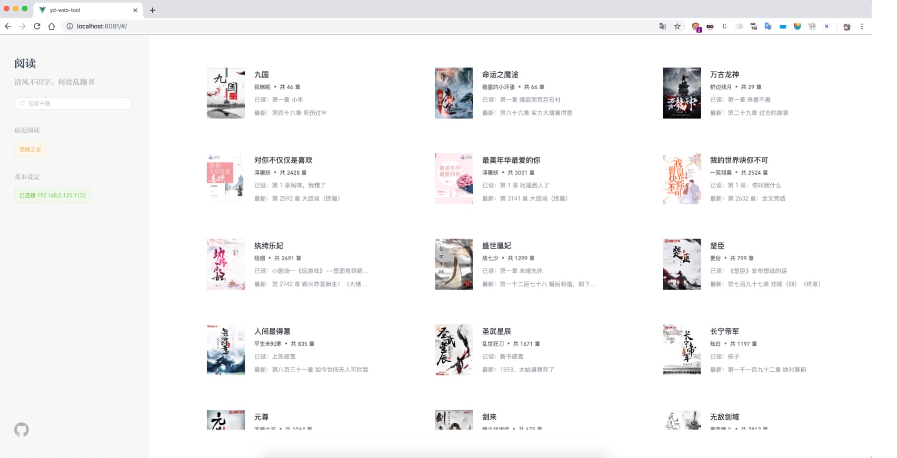Screen dimensions: 897x458
Task: Click the browser home icon
Action: (x=52, y=26)
